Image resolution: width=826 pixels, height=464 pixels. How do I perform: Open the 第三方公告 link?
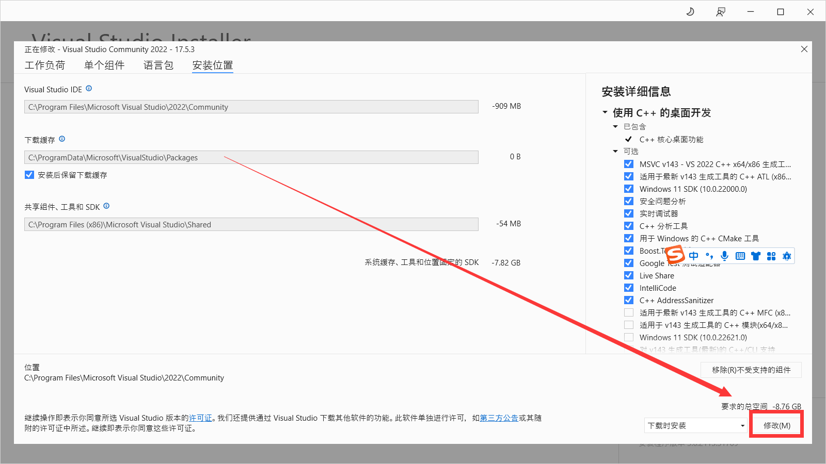pos(499,418)
